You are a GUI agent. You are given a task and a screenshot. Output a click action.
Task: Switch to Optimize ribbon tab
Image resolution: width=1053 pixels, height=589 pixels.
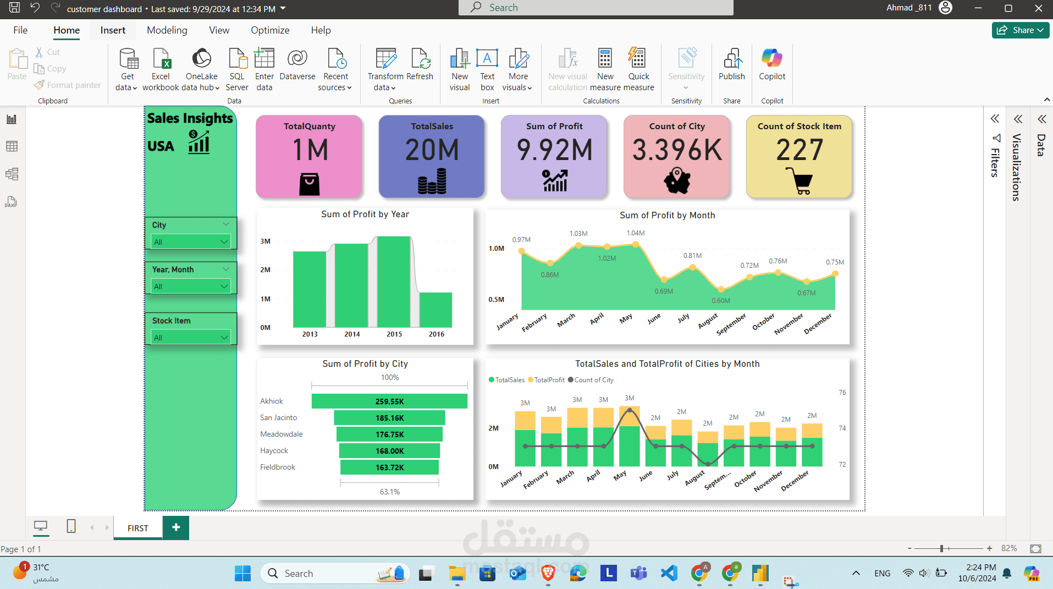[x=270, y=30]
